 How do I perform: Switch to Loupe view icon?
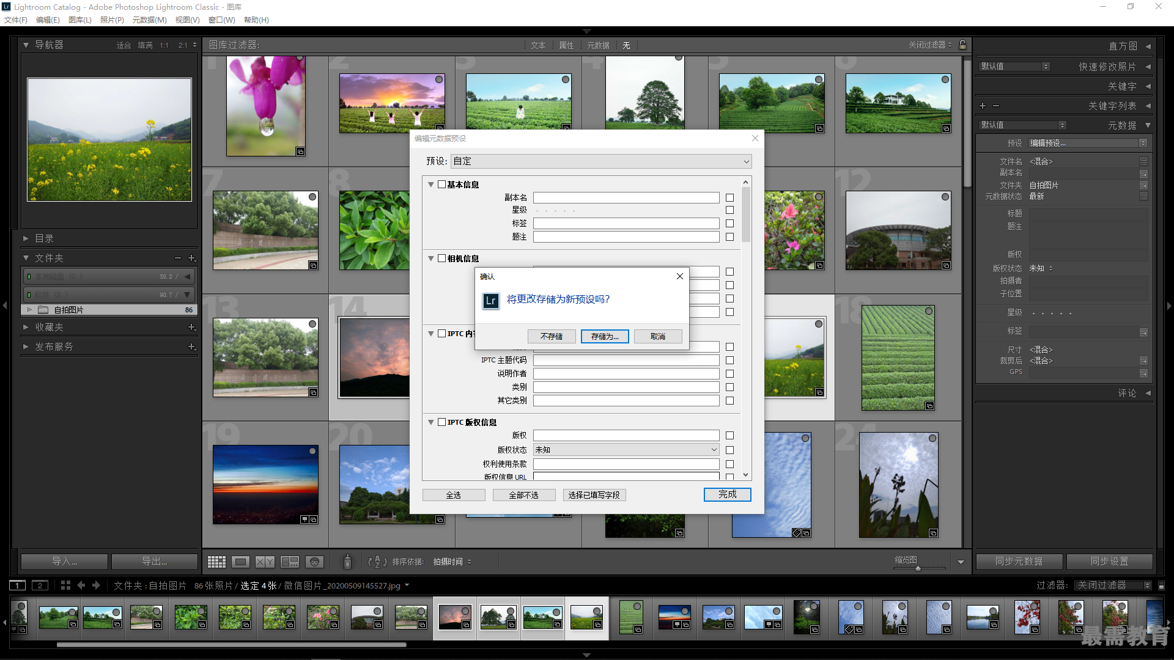(240, 562)
